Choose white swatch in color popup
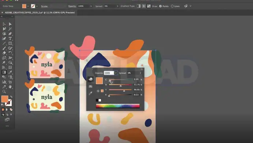Image resolution: width=253 pixels, height=143 pixels. (x=100, y=100)
